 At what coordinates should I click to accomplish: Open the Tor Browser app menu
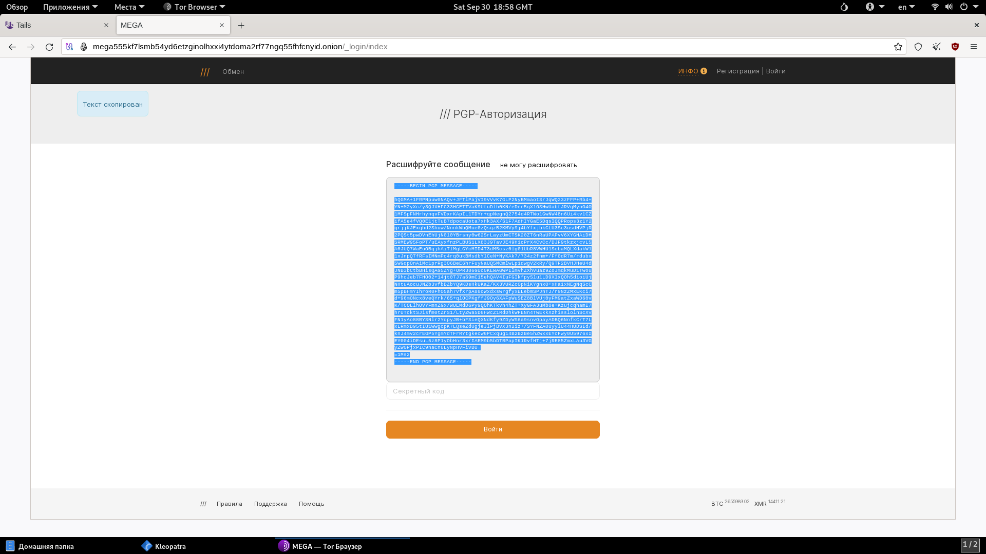click(x=194, y=7)
